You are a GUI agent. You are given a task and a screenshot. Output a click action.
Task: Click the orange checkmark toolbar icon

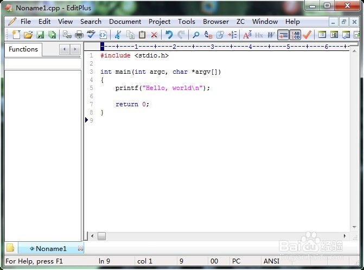coord(308,35)
